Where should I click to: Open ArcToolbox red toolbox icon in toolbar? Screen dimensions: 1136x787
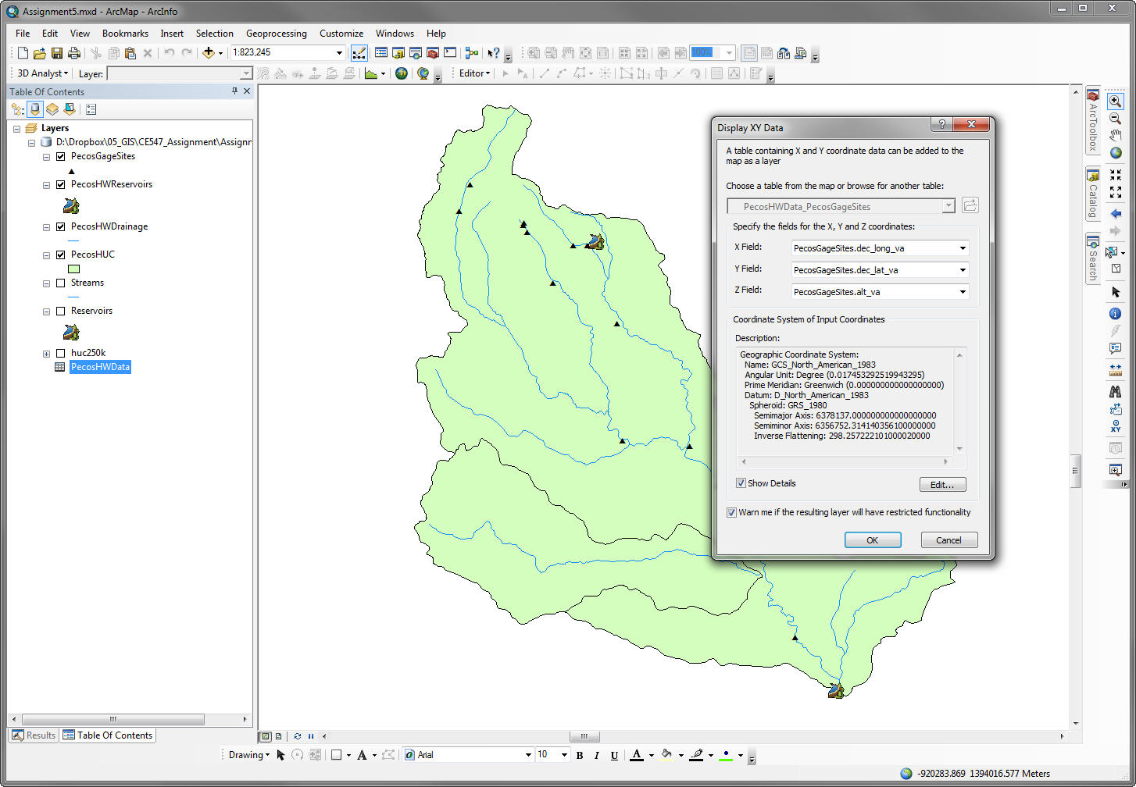432,53
